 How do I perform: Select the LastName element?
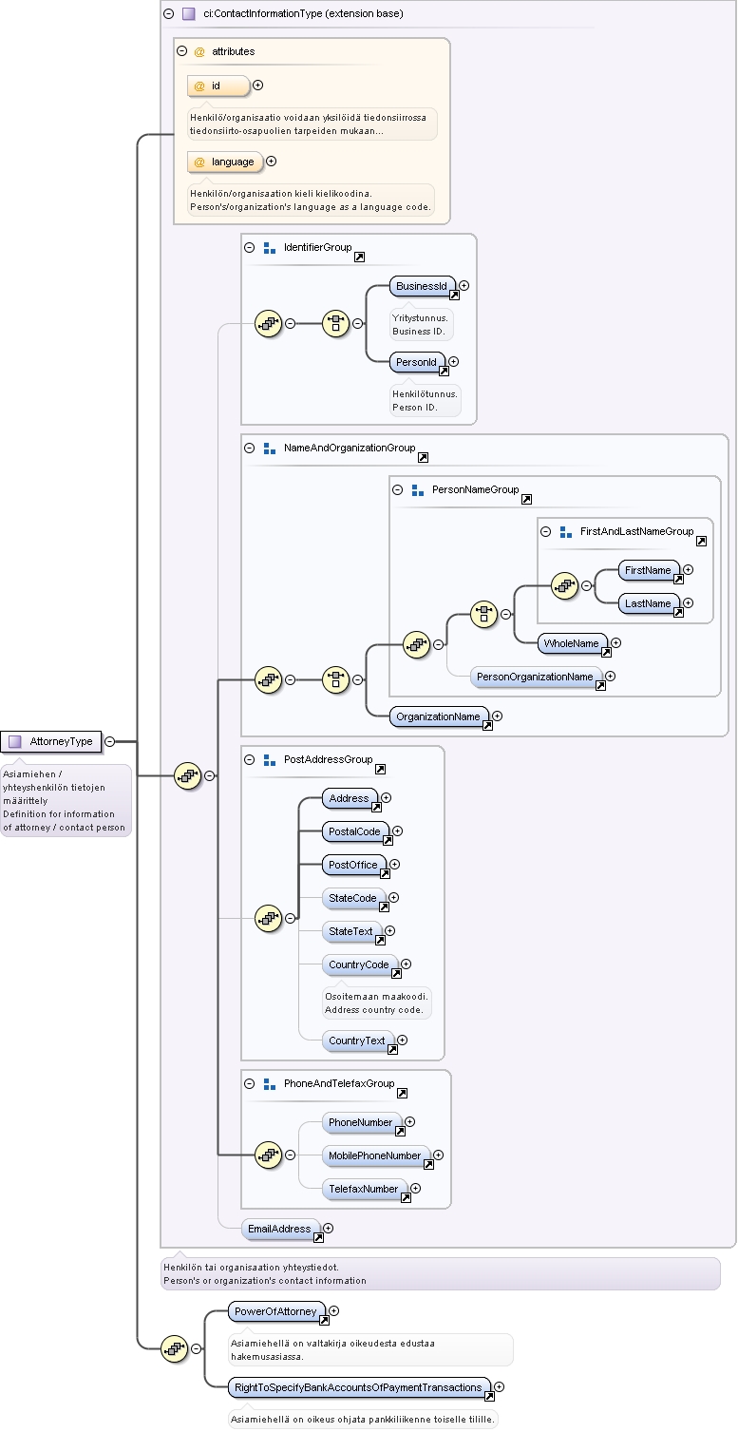649,603
